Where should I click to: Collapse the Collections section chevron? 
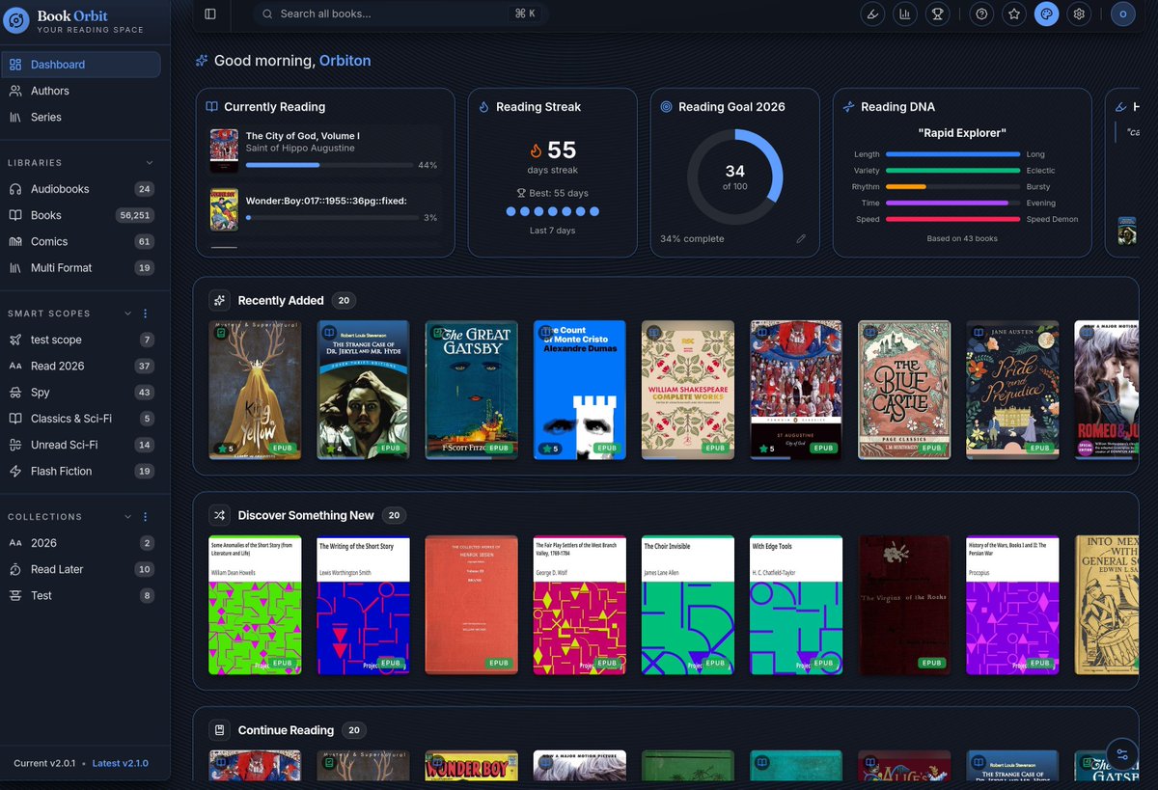[x=128, y=517]
